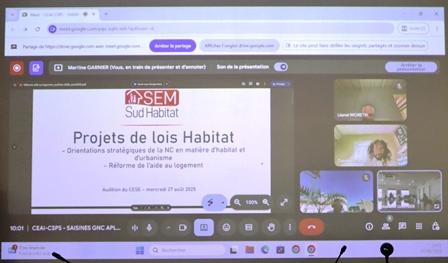This screenshot has height=263, width=448.
Task: Open audio settings chevron beside microphone
Action: [x=168, y=227]
